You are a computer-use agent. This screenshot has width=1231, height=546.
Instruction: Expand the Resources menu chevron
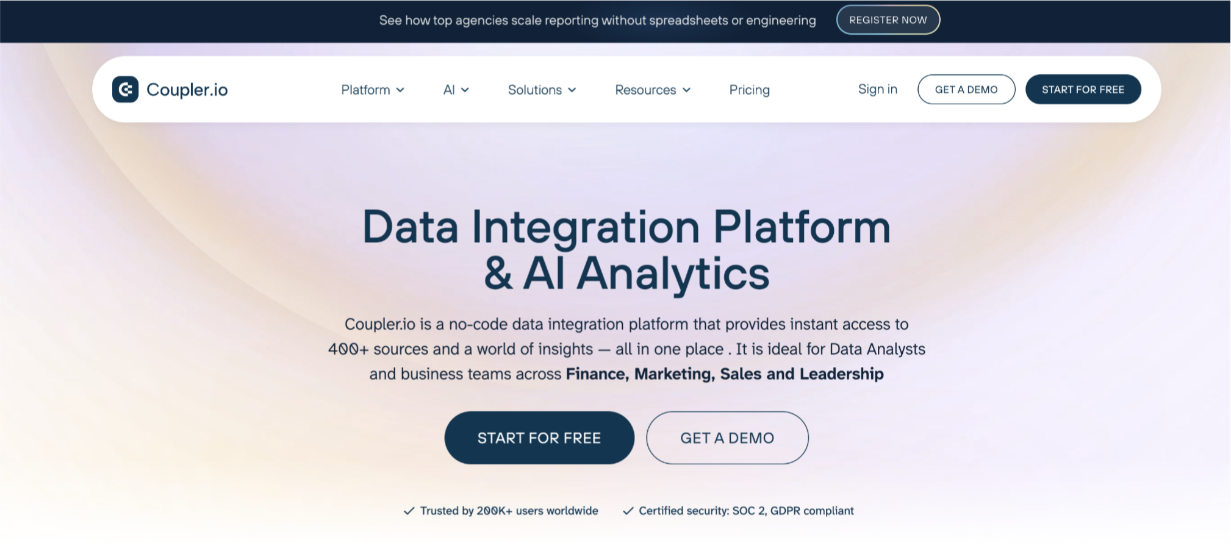tap(686, 90)
